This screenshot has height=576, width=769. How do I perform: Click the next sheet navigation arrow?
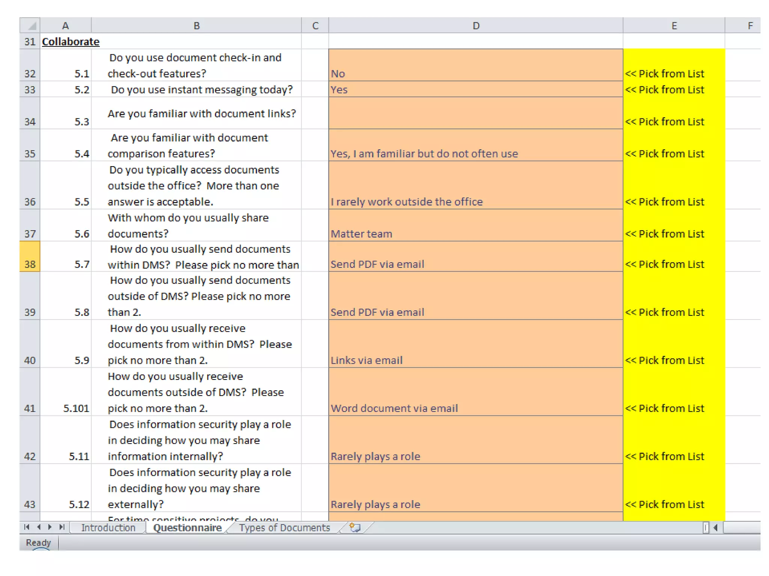tap(50, 527)
